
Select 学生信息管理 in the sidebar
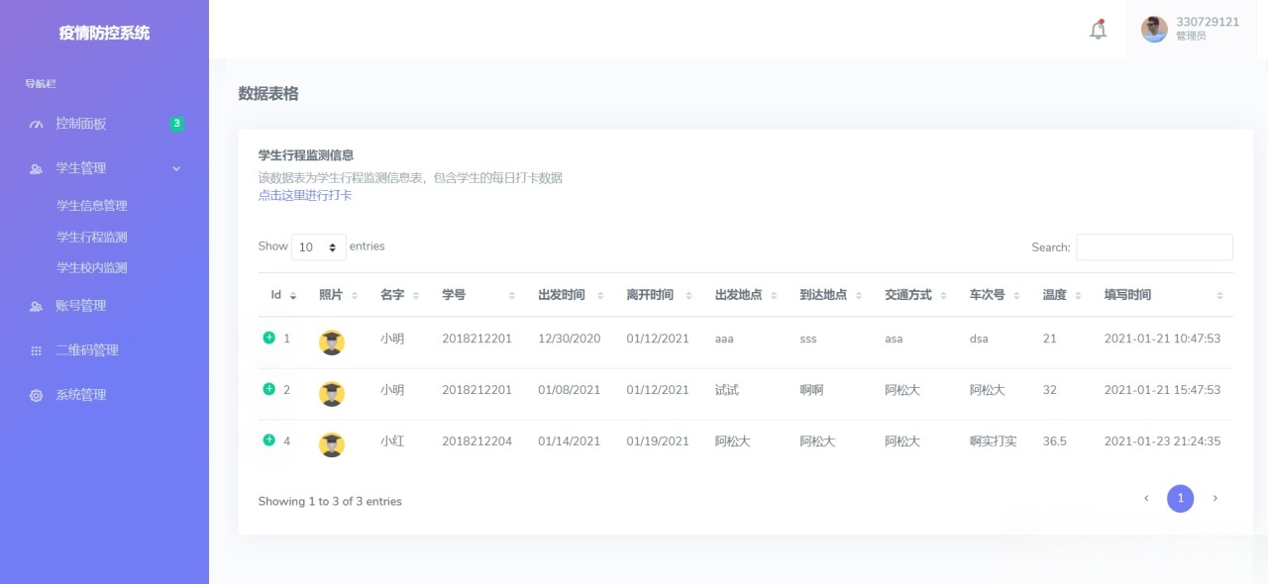92,205
